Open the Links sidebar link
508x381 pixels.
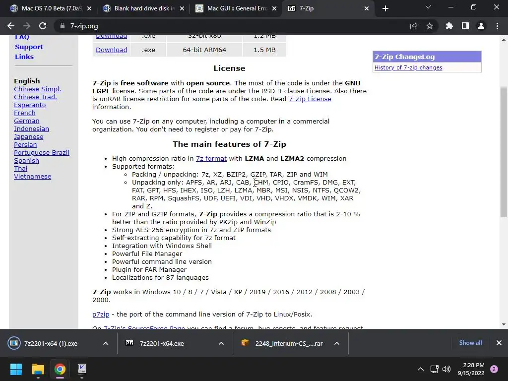24,57
